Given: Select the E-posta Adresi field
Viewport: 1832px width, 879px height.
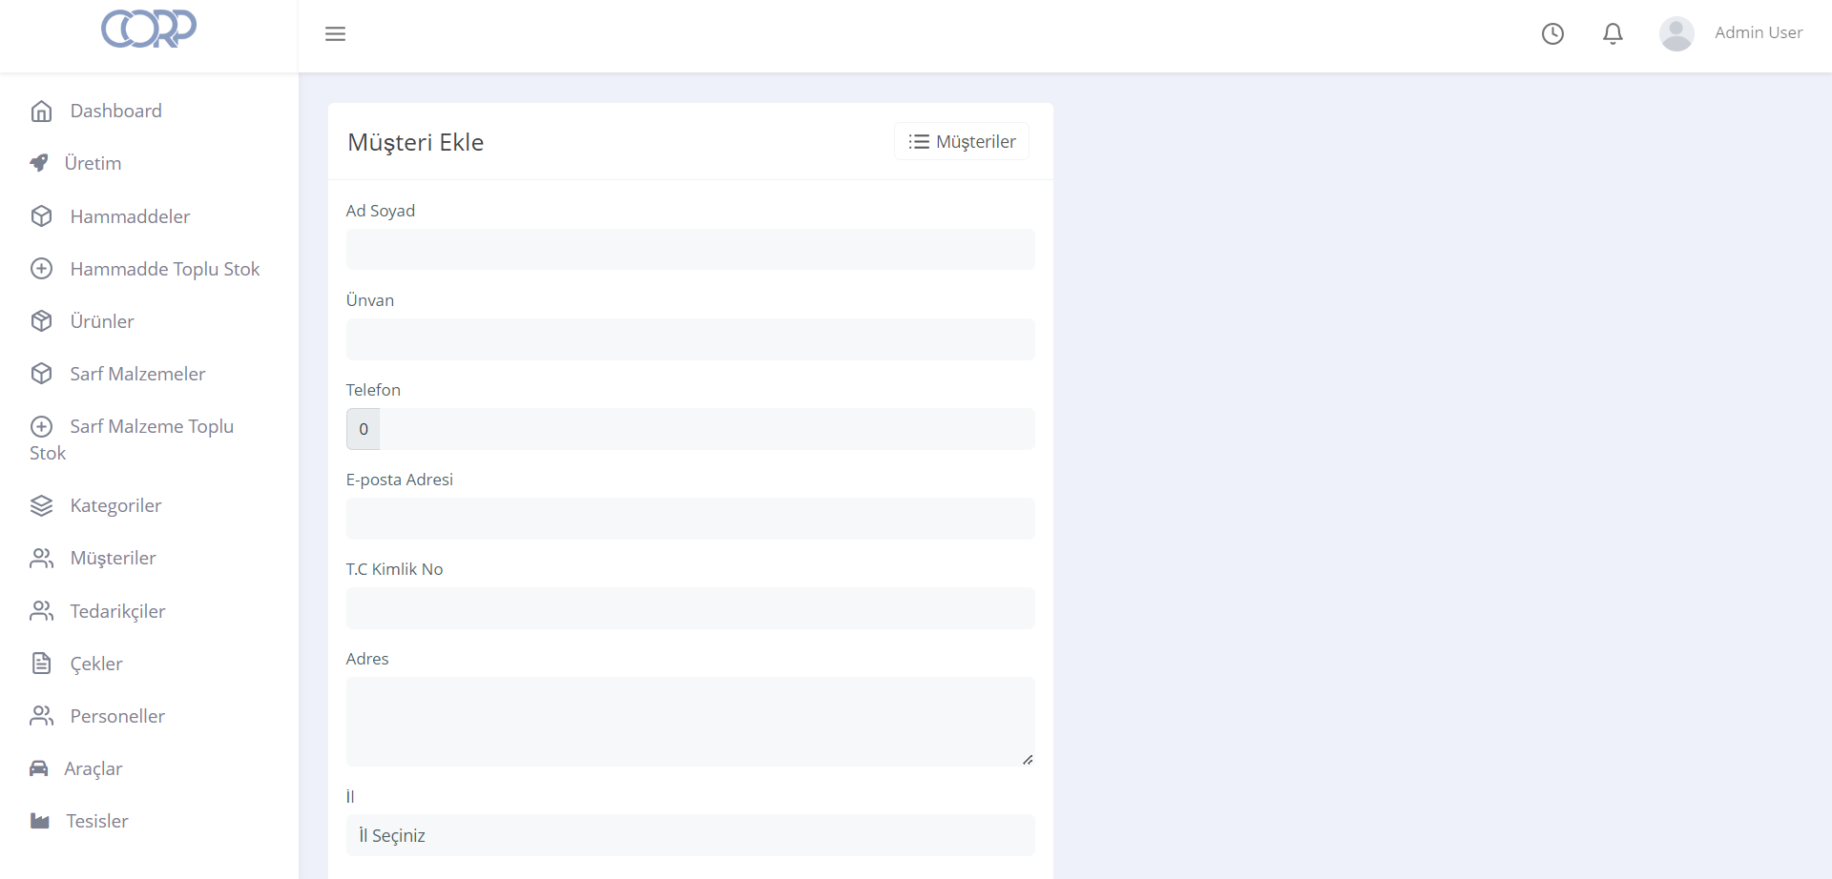Looking at the screenshot, I should pos(690,519).
